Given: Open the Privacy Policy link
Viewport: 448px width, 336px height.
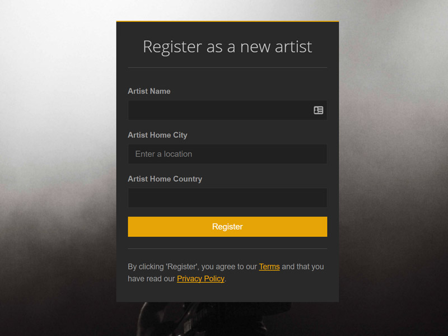Looking at the screenshot, I should (x=200, y=278).
